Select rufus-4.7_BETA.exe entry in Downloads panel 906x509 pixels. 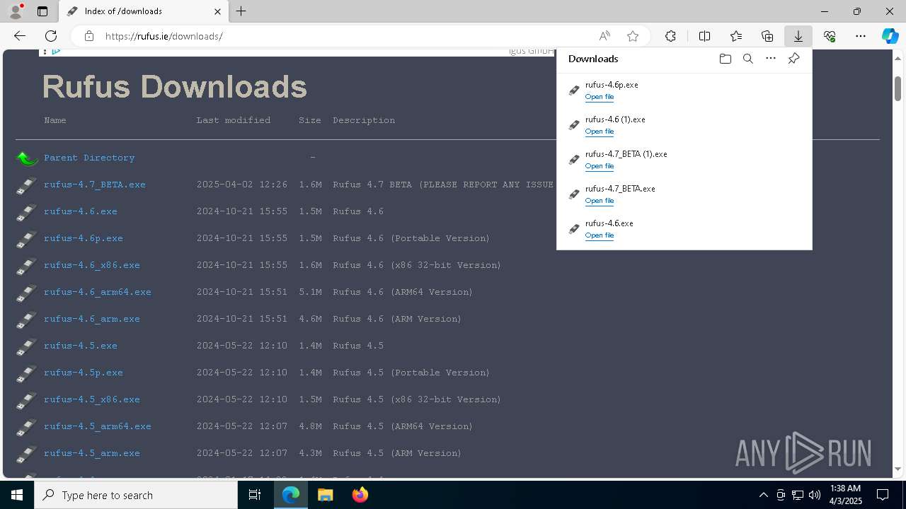[x=684, y=194]
